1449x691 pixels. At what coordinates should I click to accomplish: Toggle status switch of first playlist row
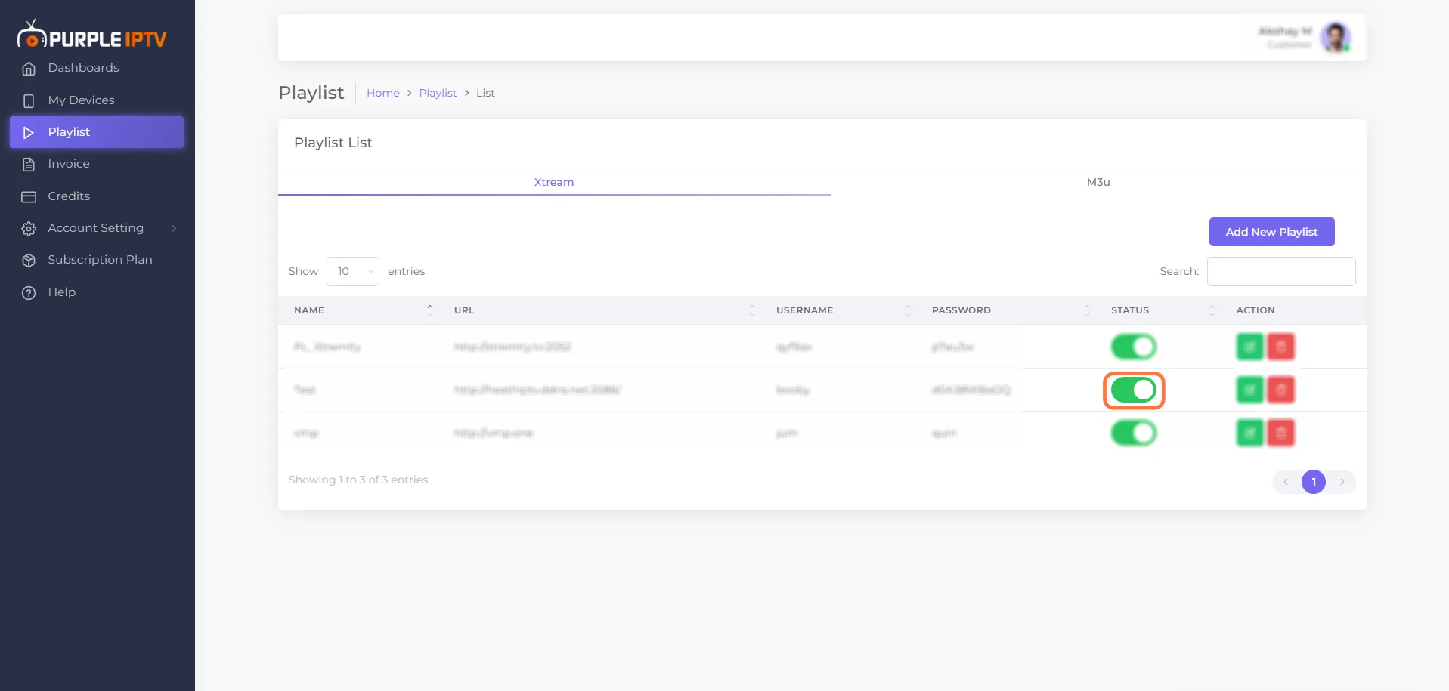[1134, 347]
